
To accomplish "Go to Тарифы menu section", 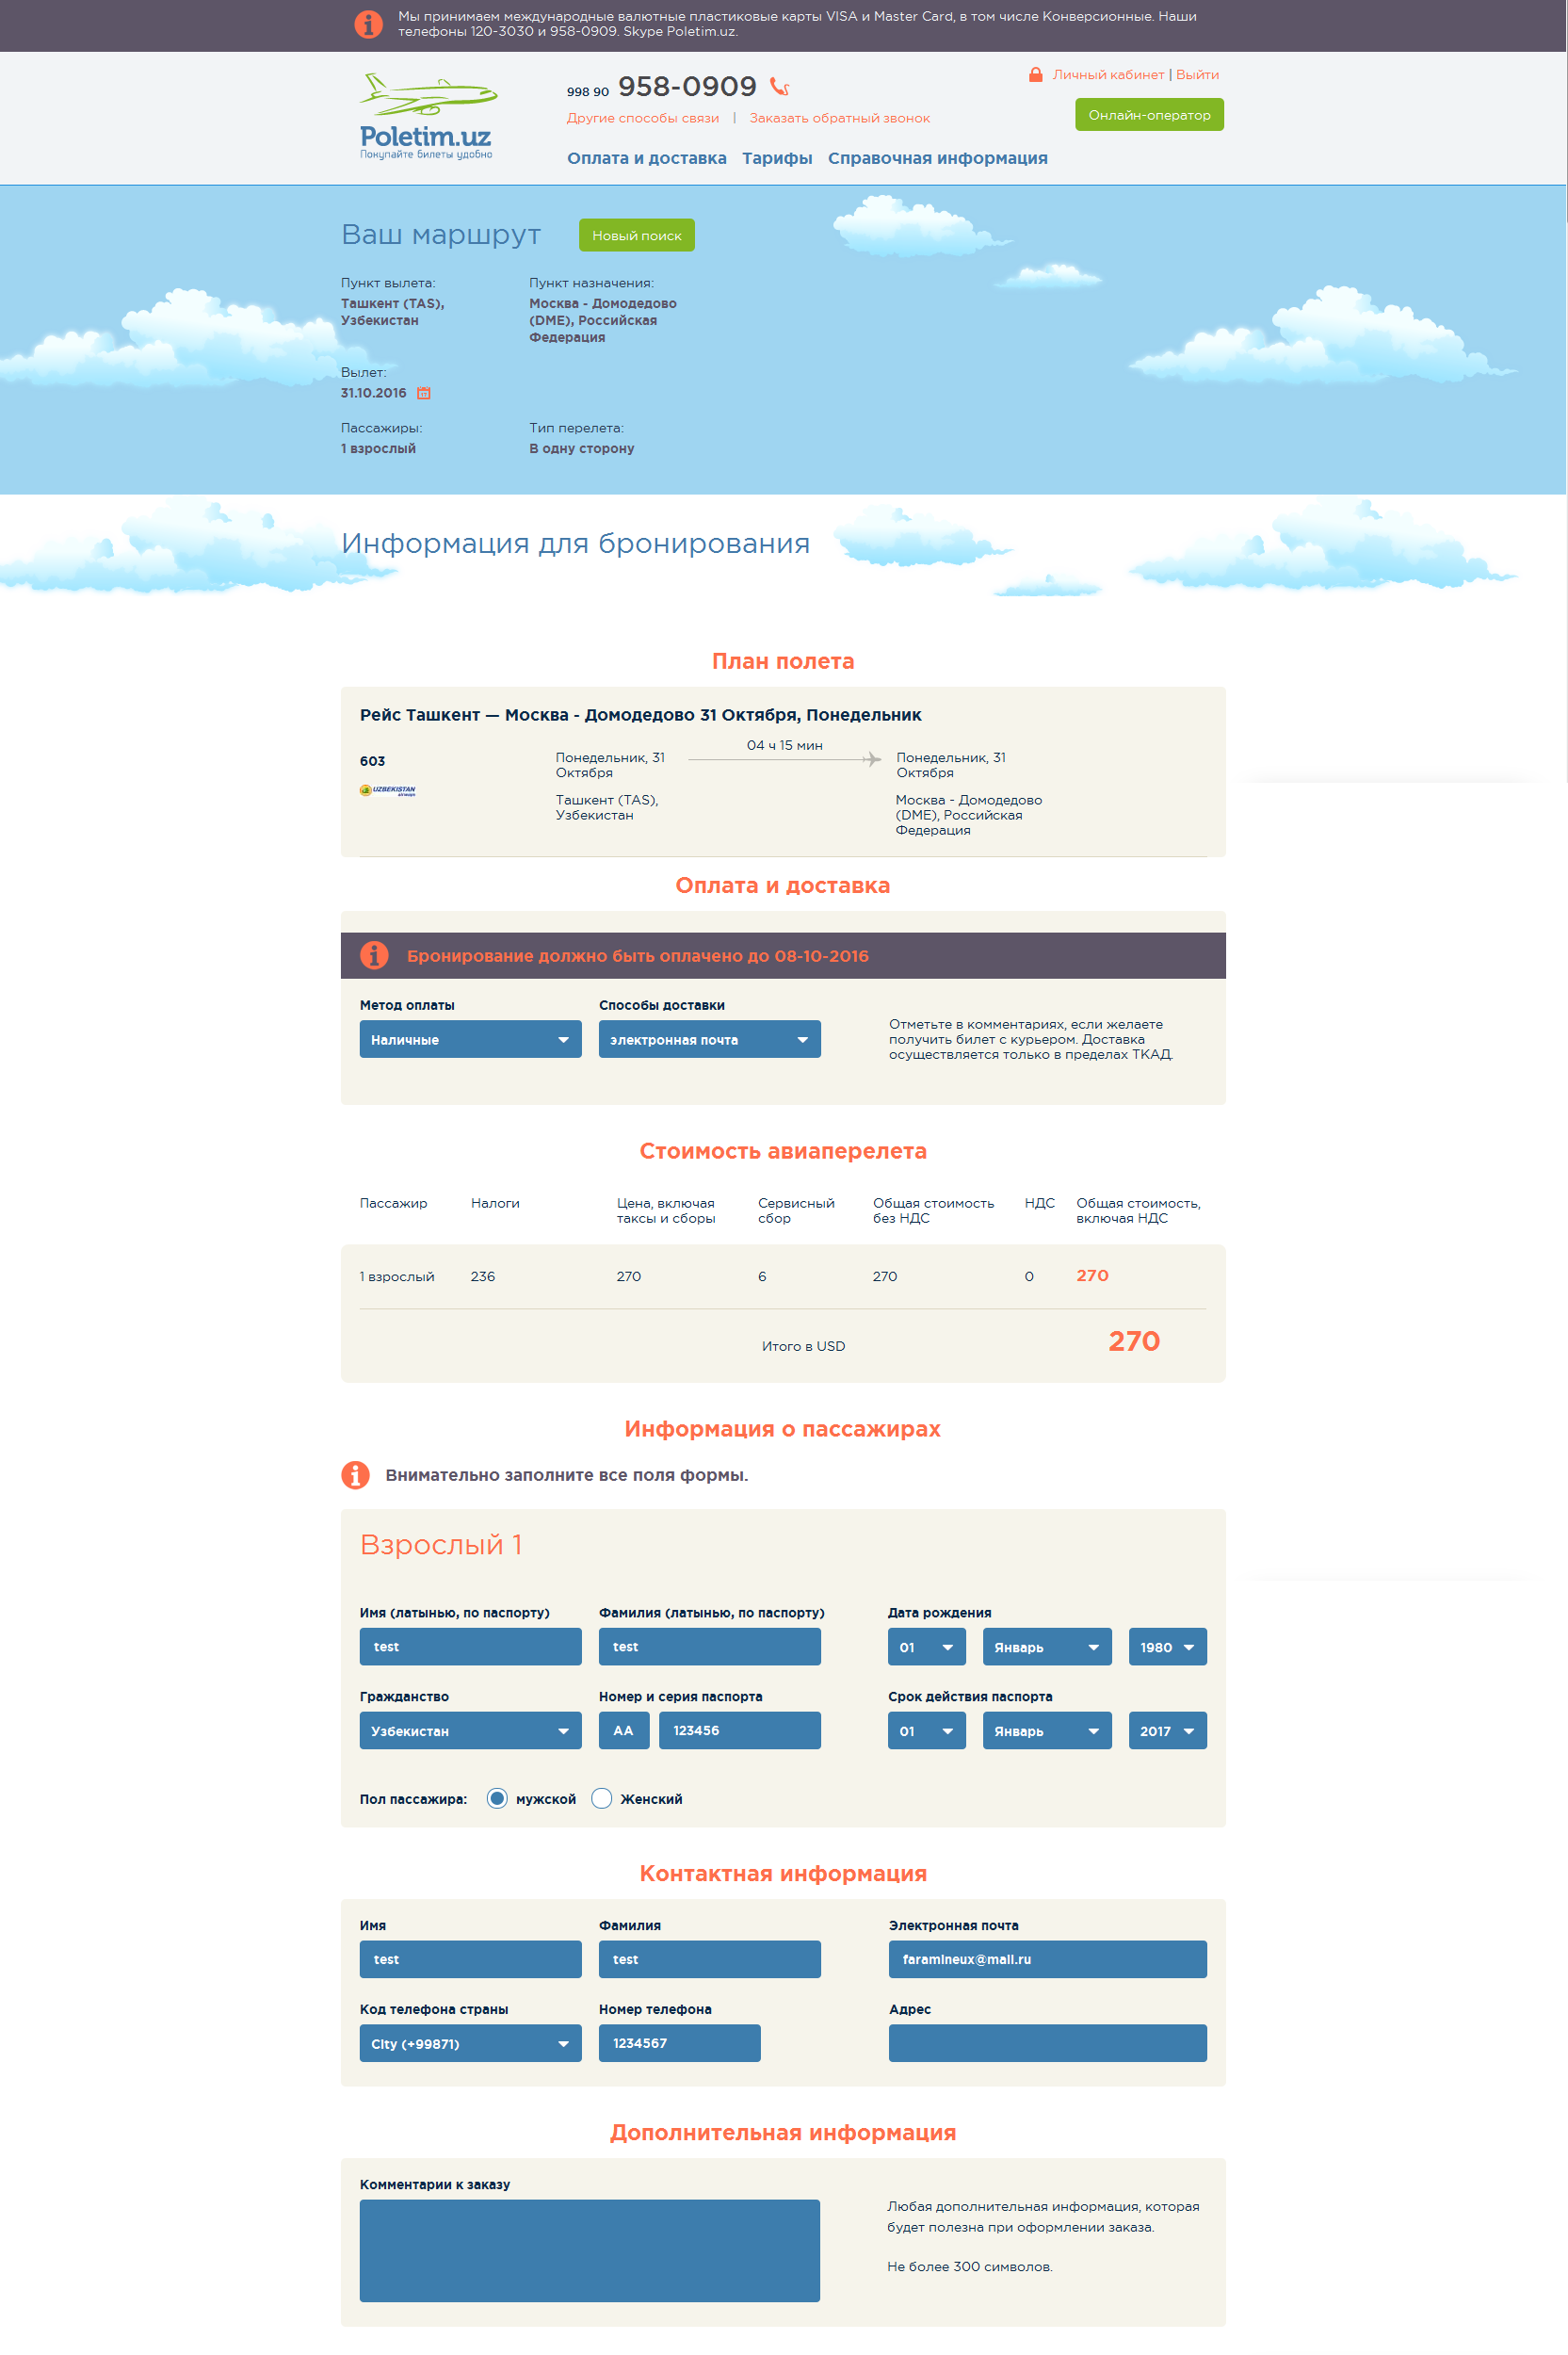I will click(x=776, y=158).
